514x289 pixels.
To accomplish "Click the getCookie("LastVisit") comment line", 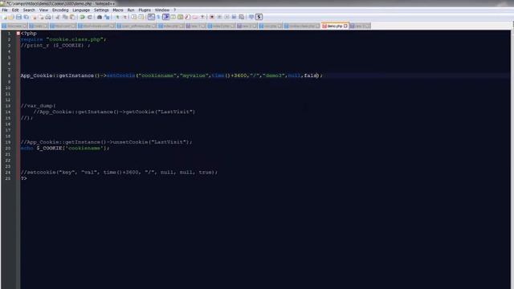I will coord(114,112).
